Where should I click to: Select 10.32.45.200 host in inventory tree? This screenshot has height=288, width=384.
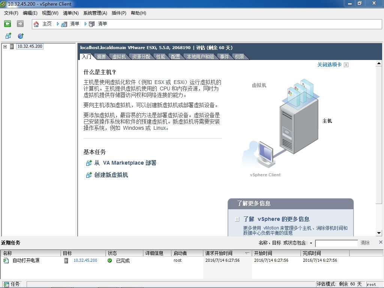[x=30, y=46]
